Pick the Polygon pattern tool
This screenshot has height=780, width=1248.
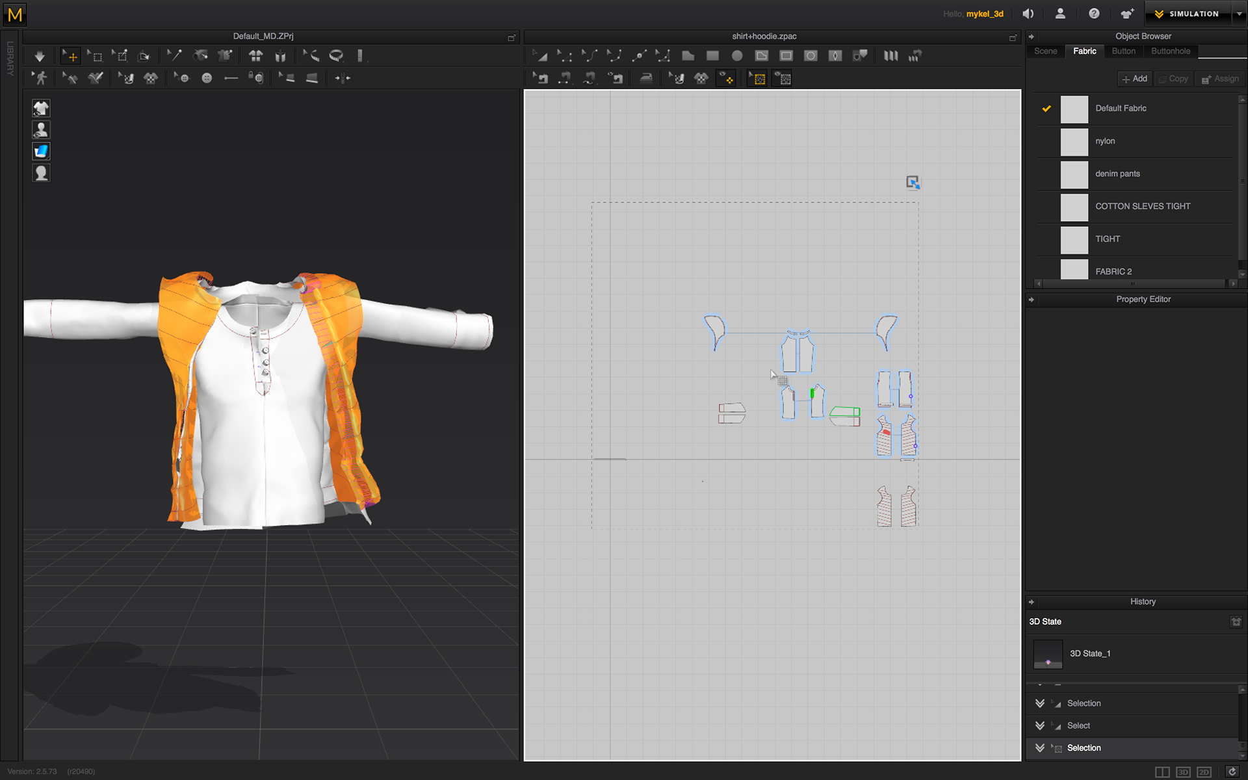point(688,57)
